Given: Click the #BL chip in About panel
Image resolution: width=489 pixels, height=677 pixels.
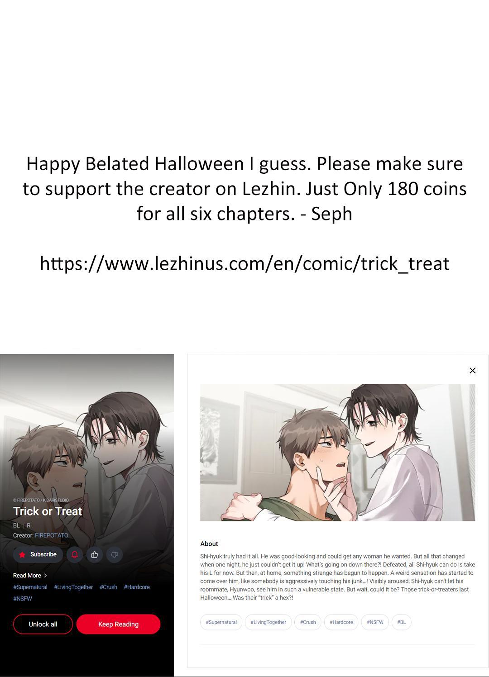Looking at the screenshot, I should 402,622.
